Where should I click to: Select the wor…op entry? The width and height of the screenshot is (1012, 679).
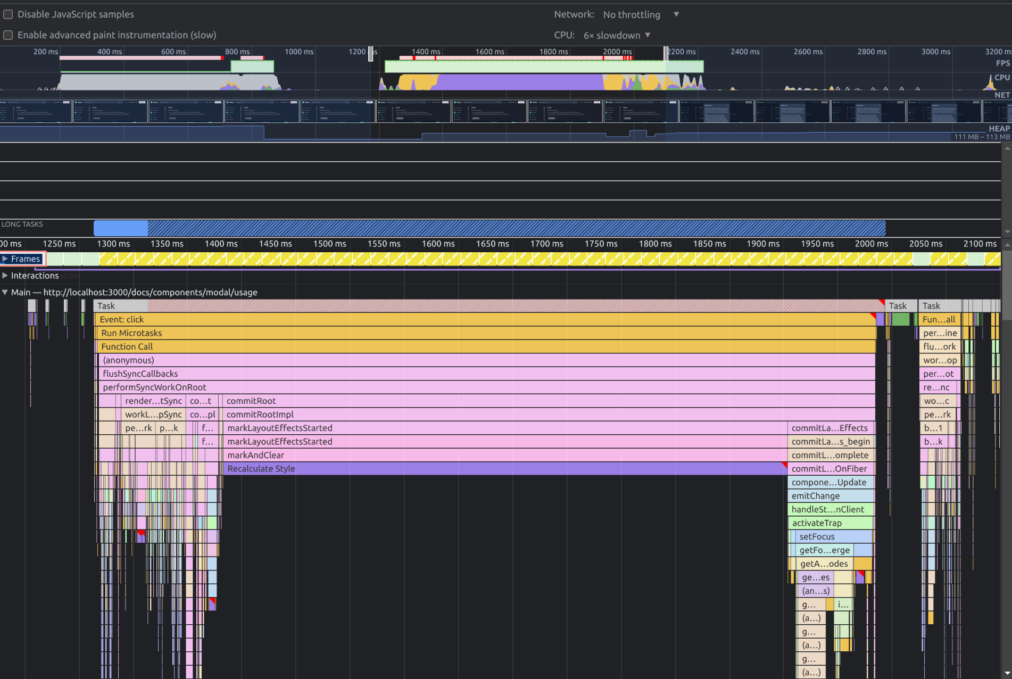[x=940, y=360]
